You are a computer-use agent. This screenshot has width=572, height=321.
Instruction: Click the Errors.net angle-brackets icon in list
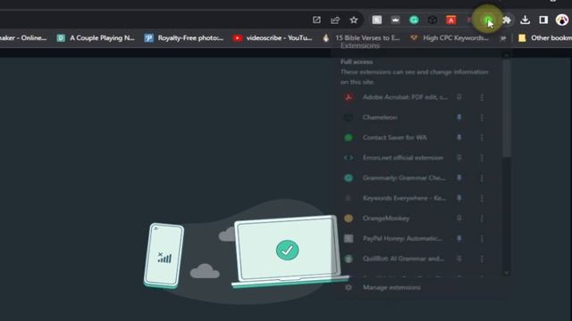coord(349,158)
